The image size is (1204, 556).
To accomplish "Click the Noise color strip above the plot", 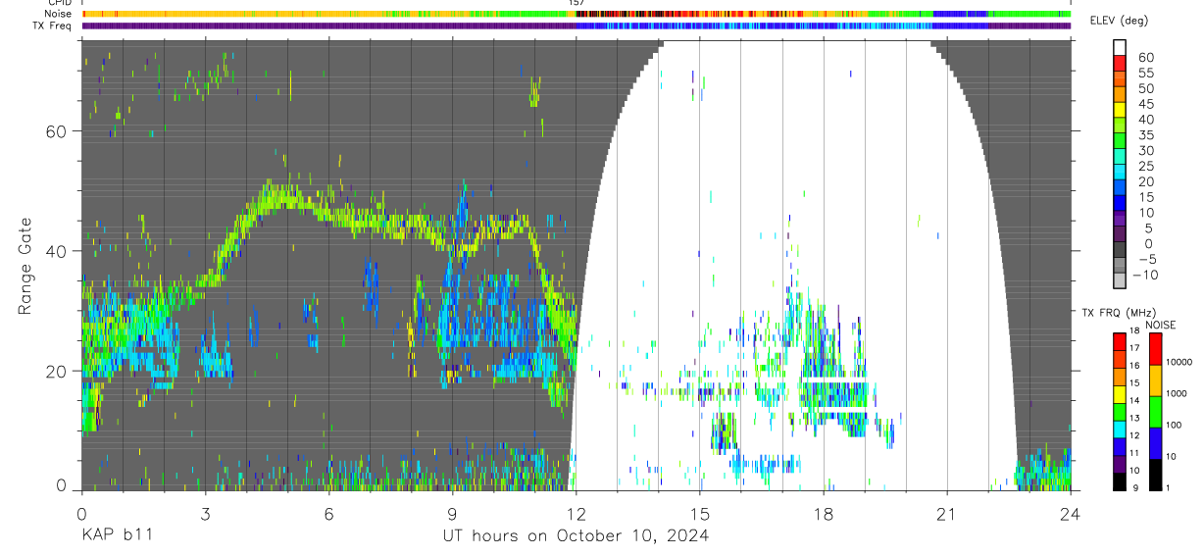I will click(x=577, y=14).
